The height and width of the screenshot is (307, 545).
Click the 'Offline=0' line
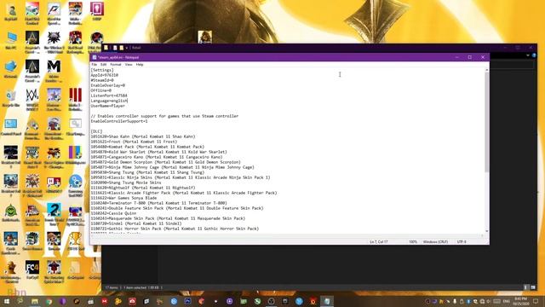click(100, 90)
